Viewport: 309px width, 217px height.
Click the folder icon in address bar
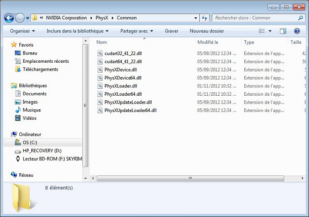35,18
